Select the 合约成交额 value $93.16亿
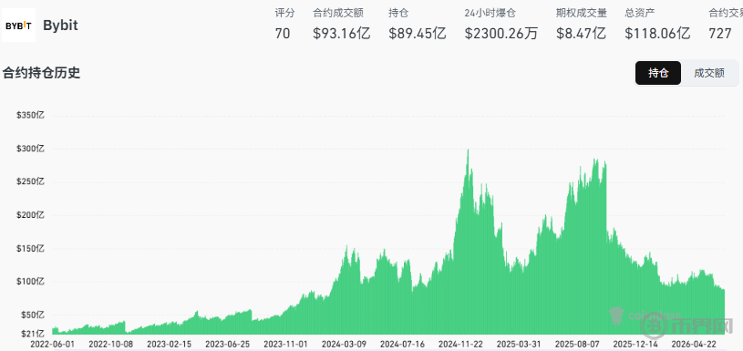This screenshot has width=743, height=351. point(341,34)
